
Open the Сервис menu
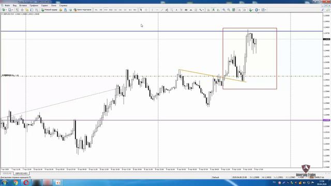pos(44,6)
